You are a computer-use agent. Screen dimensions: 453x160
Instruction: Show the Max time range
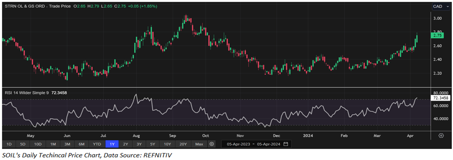click(x=199, y=144)
